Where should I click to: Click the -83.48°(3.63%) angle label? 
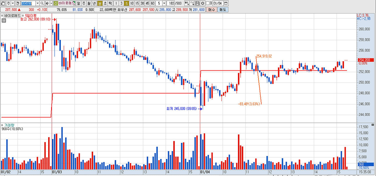tap(249, 104)
